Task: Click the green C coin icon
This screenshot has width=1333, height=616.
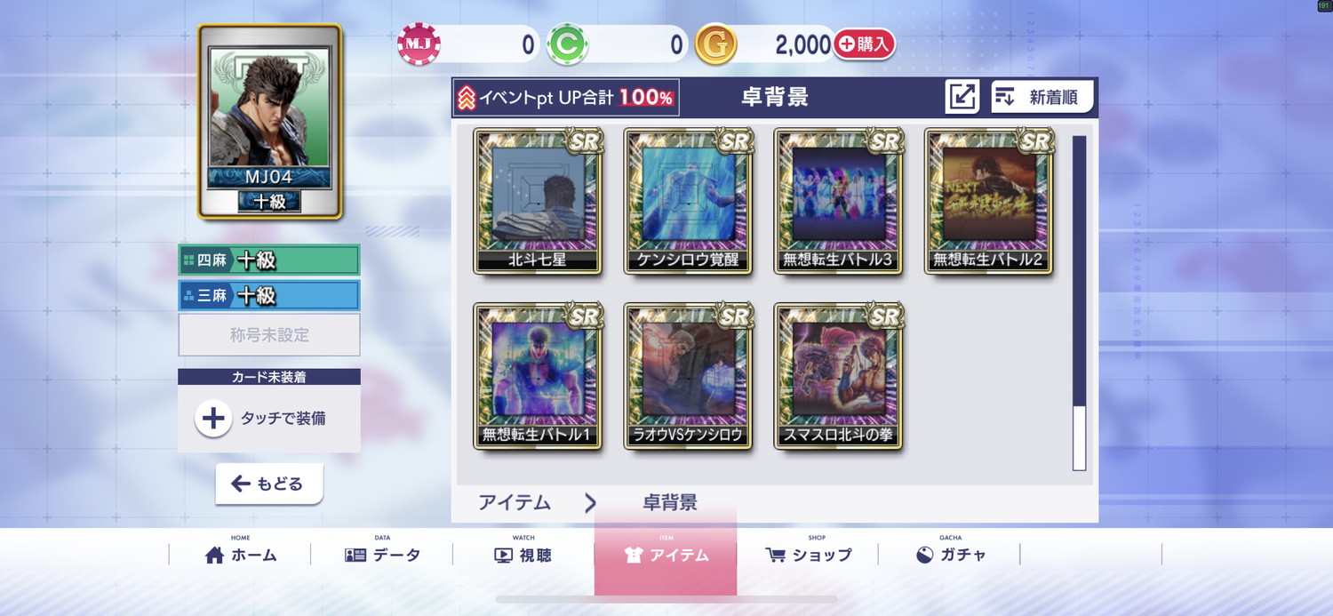Action: [567, 44]
